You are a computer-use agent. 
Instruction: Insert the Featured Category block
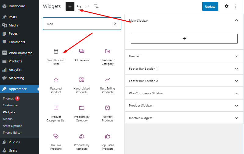[x=108, y=57]
